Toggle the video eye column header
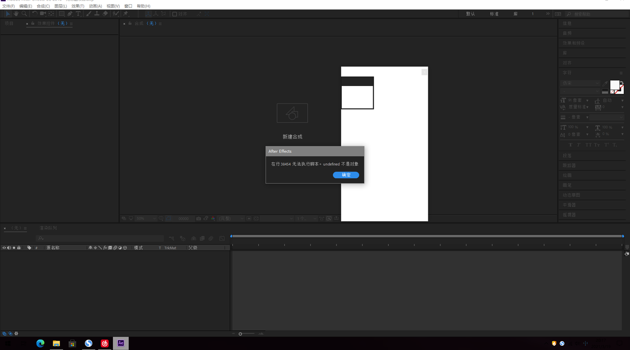 [x=4, y=248]
